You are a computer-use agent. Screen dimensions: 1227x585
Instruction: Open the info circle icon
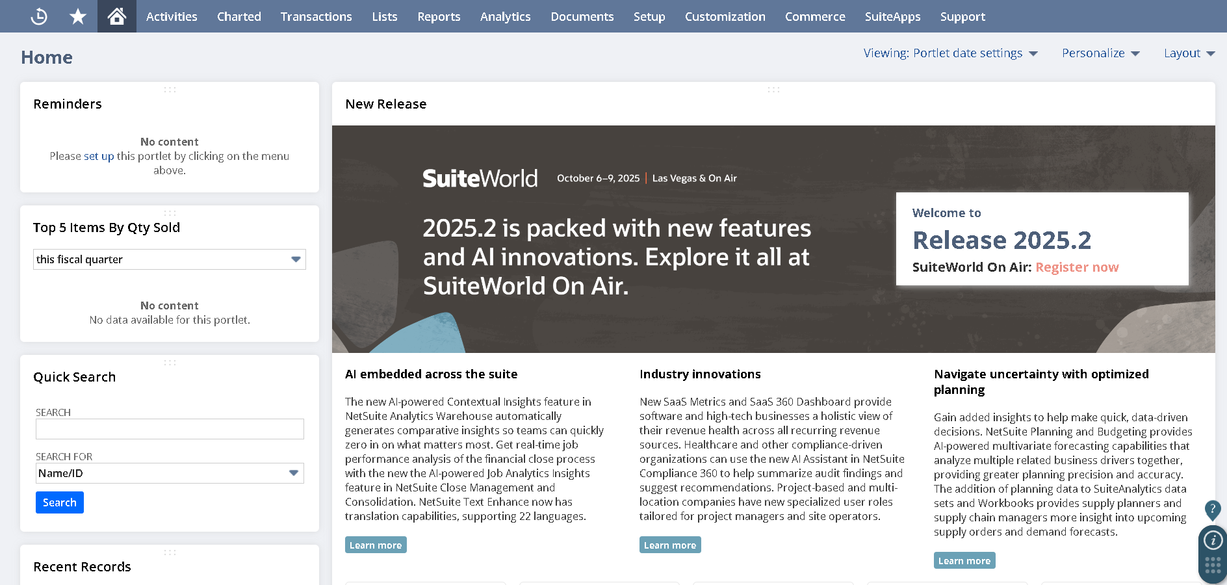click(x=1213, y=540)
